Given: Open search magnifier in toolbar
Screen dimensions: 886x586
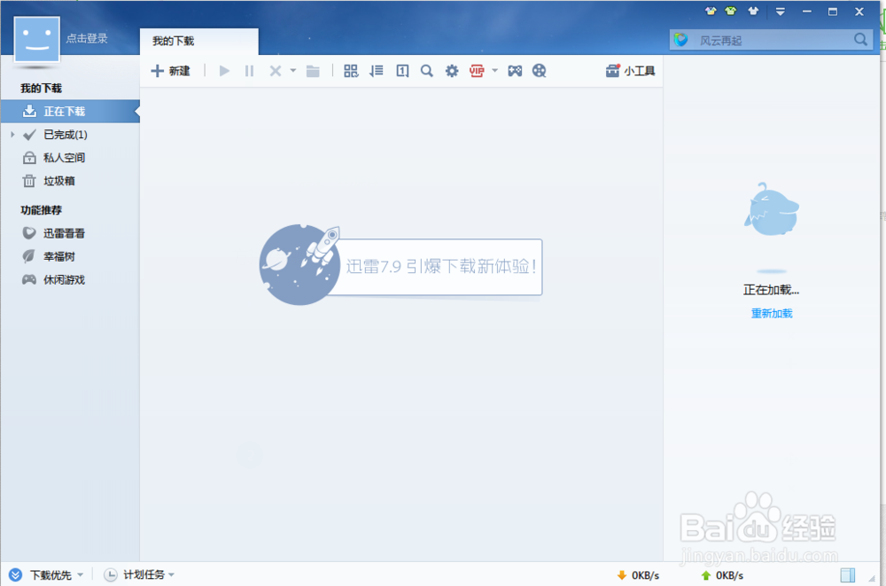Looking at the screenshot, I should coord(427,71).
